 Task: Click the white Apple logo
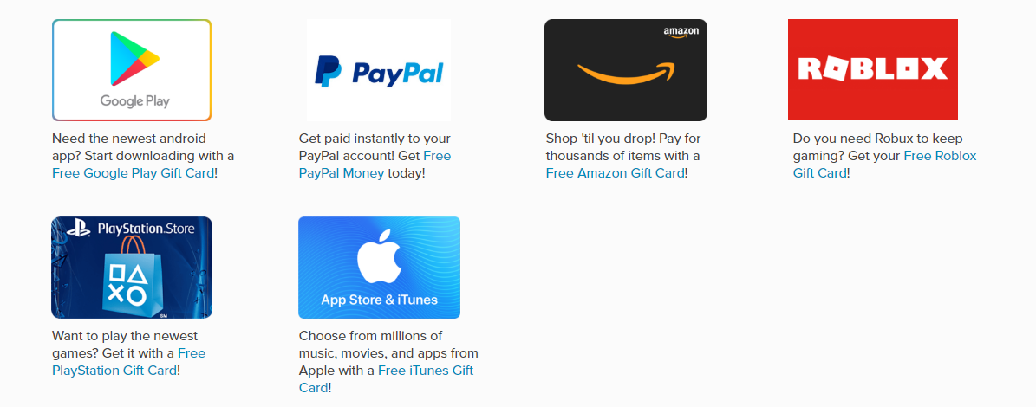pos(379,259)
